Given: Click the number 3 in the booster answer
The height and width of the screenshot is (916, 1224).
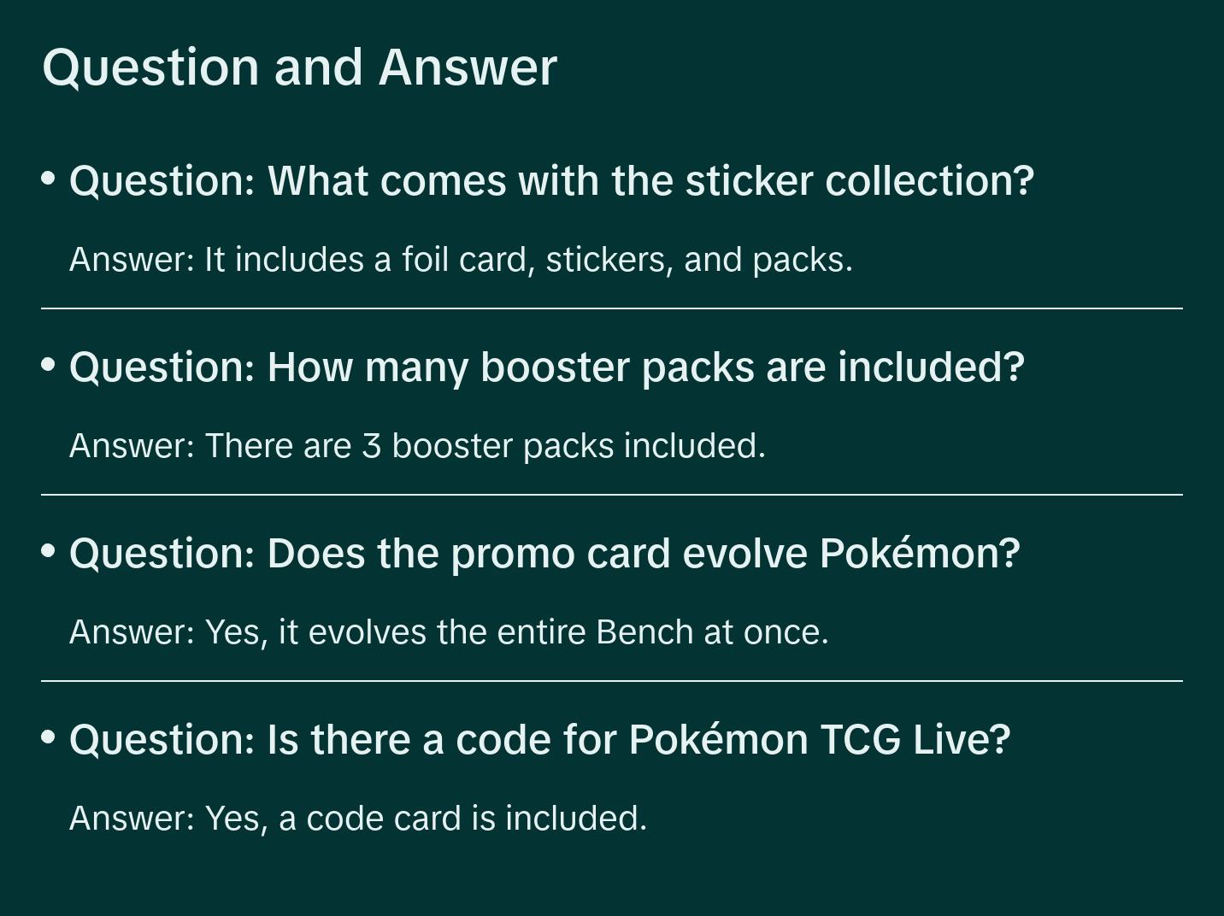Looking at the screenshot, I should (371, 446).
